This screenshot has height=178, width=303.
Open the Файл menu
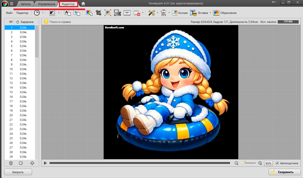(x=10, y=13)
